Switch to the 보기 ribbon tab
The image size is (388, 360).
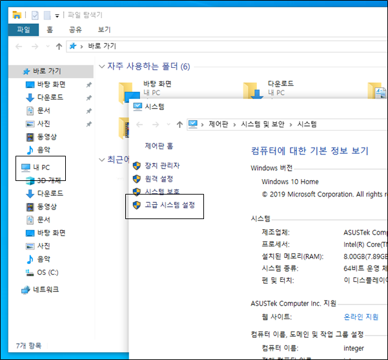click(104, 30)
